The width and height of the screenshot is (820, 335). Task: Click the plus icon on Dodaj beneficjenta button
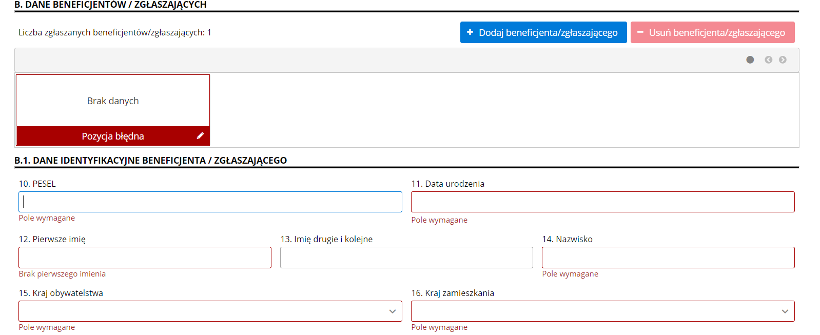pyautogui.click(x=470, y=32)
